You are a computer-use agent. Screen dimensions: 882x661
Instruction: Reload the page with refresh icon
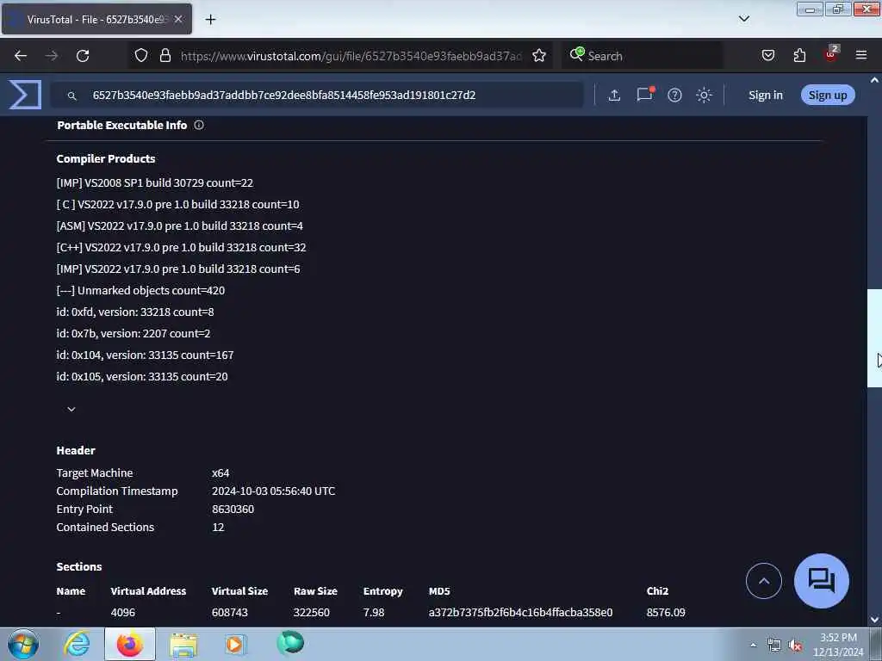83,56
